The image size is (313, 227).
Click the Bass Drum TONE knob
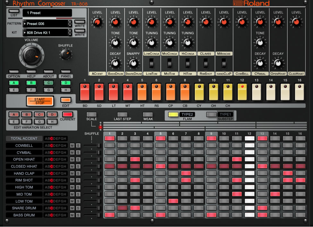point(115,43)
